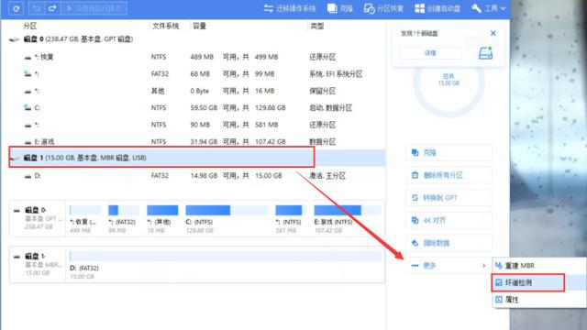This screenshot has width=587, height=330.
Task: Click the undo arrow icon
Action: pos(37,8)
